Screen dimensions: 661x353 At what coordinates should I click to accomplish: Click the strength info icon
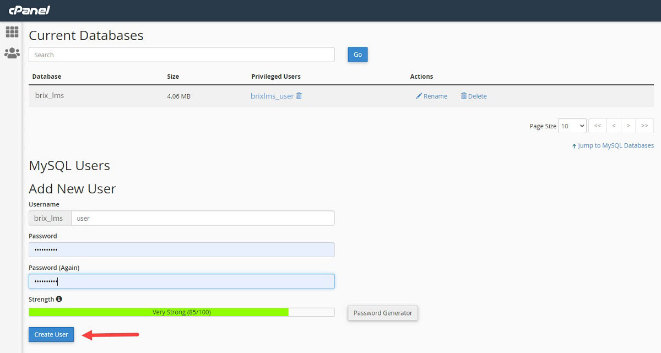pos(59,299)
